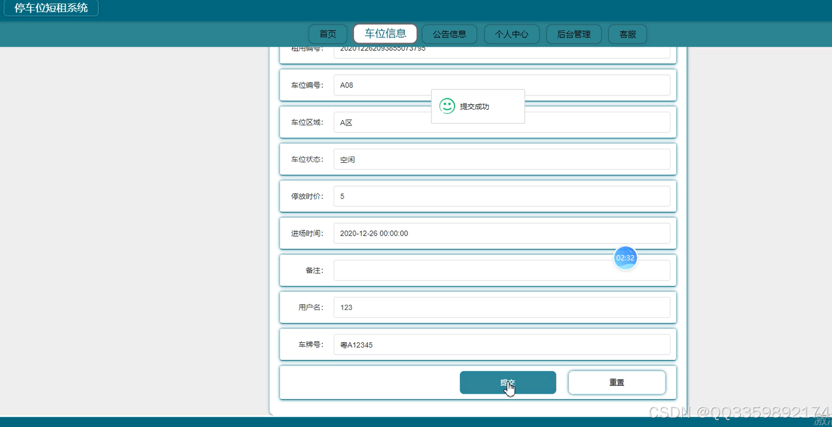
Task: Switch to 后台管理 tab
Action: [x=574, y=34]
